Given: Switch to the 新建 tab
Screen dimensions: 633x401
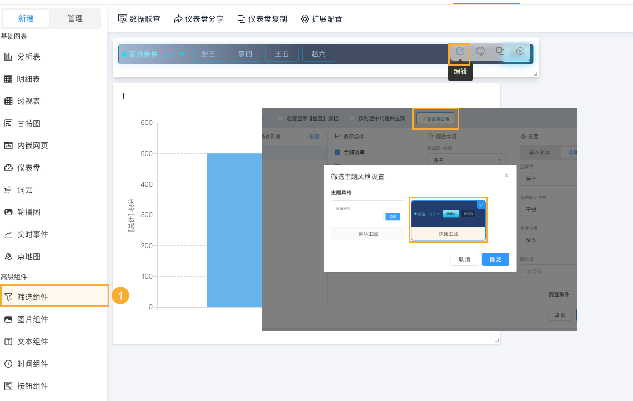Looking at the screenshot, I should [x=26, y=18].
